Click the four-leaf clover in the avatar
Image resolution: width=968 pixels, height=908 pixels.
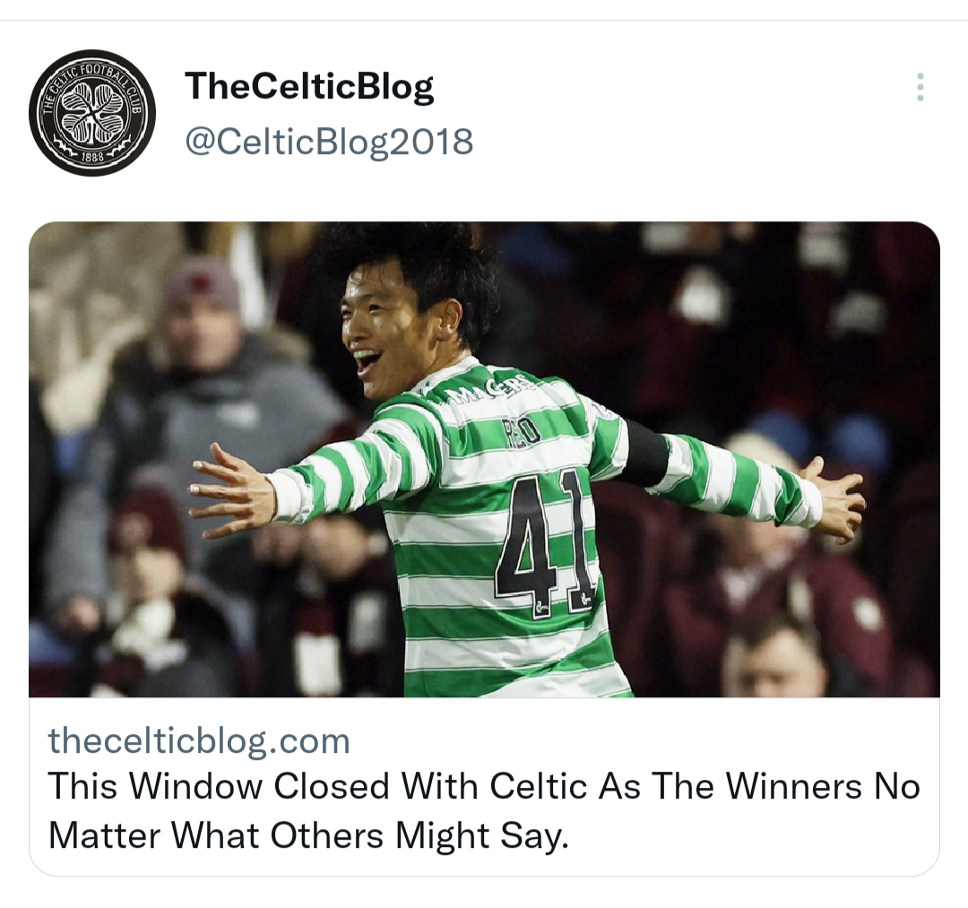[92, 113]
